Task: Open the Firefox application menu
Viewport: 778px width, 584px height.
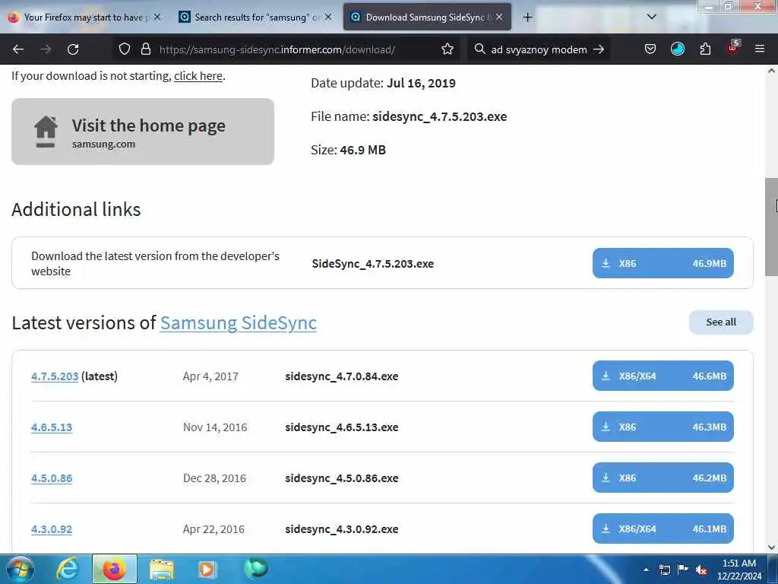Action: (760, 49)
